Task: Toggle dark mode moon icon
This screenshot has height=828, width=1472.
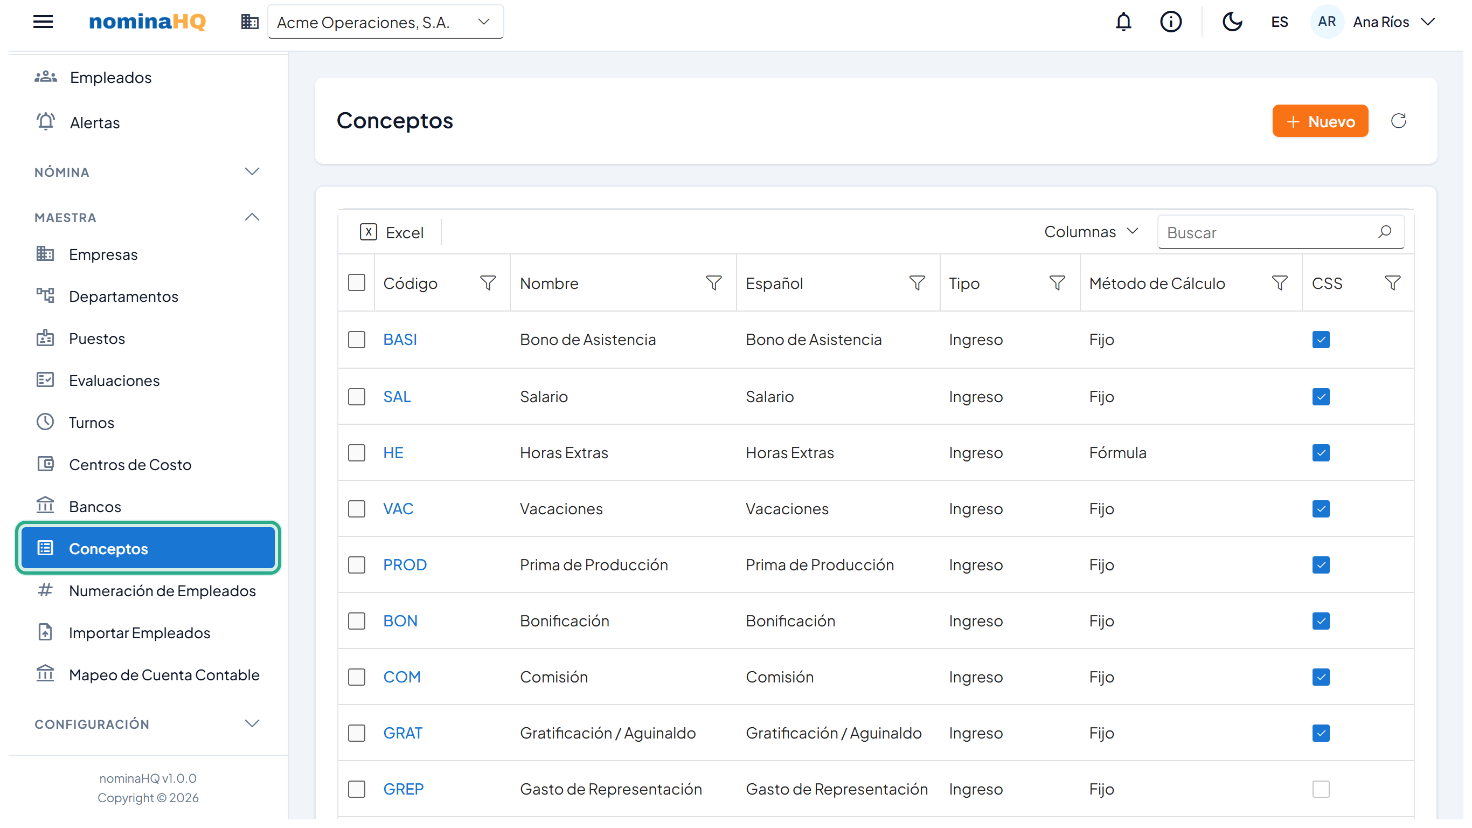Action: coord(1232,22)
